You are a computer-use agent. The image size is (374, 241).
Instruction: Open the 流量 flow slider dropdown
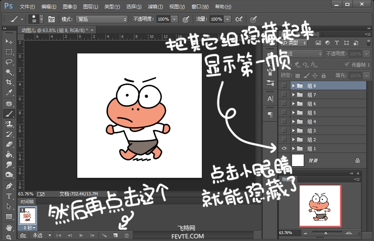tap(228, 19)
